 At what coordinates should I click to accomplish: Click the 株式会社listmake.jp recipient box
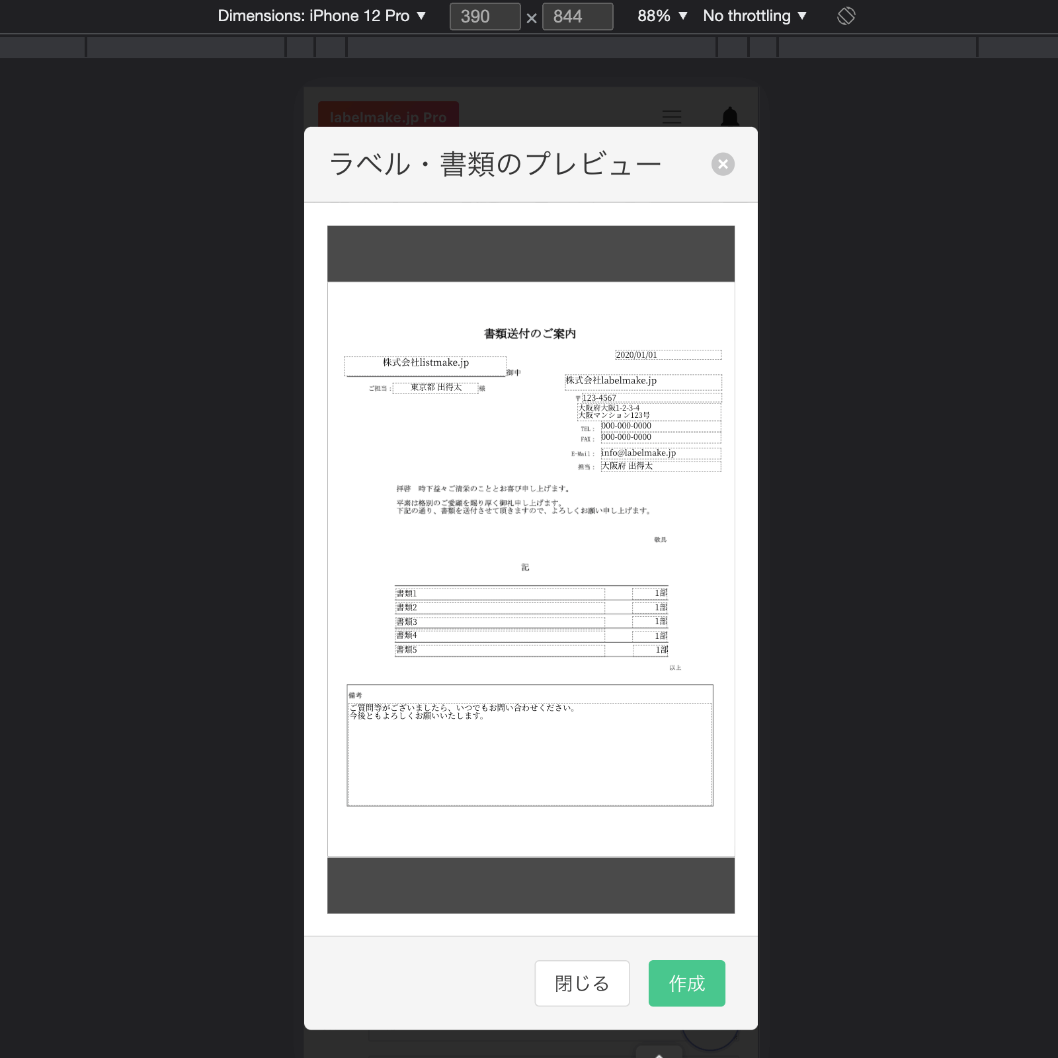pos(425,364)
